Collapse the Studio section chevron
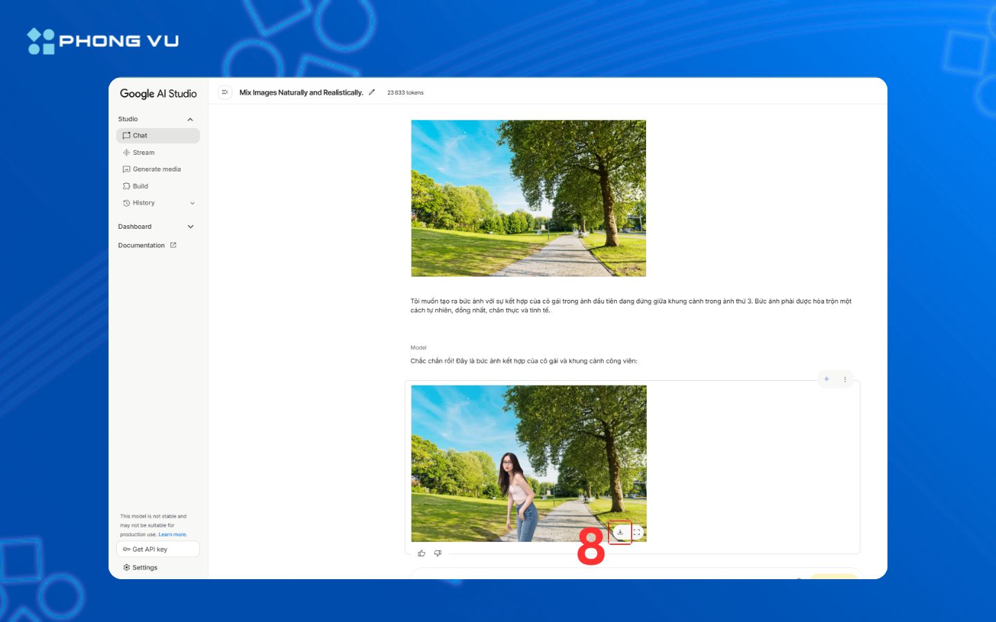 [x=190, y=120]
